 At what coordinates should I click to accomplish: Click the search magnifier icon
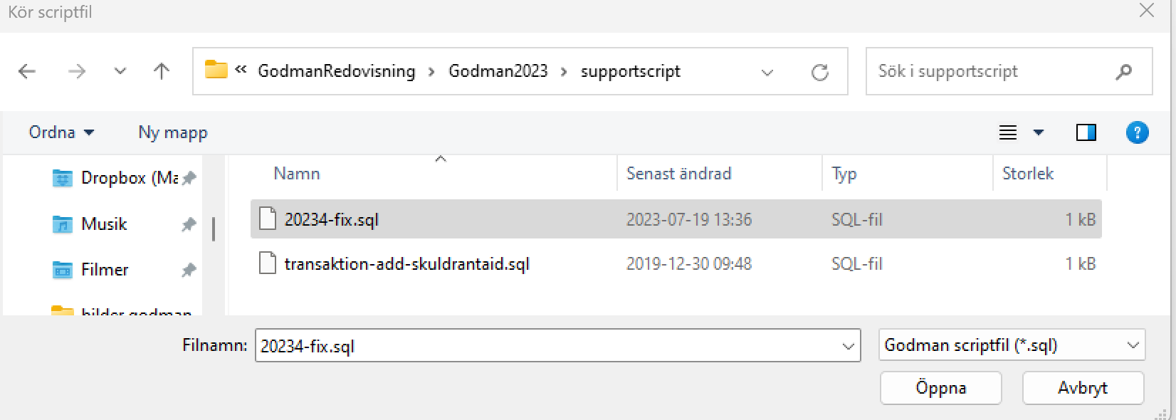1124,71
